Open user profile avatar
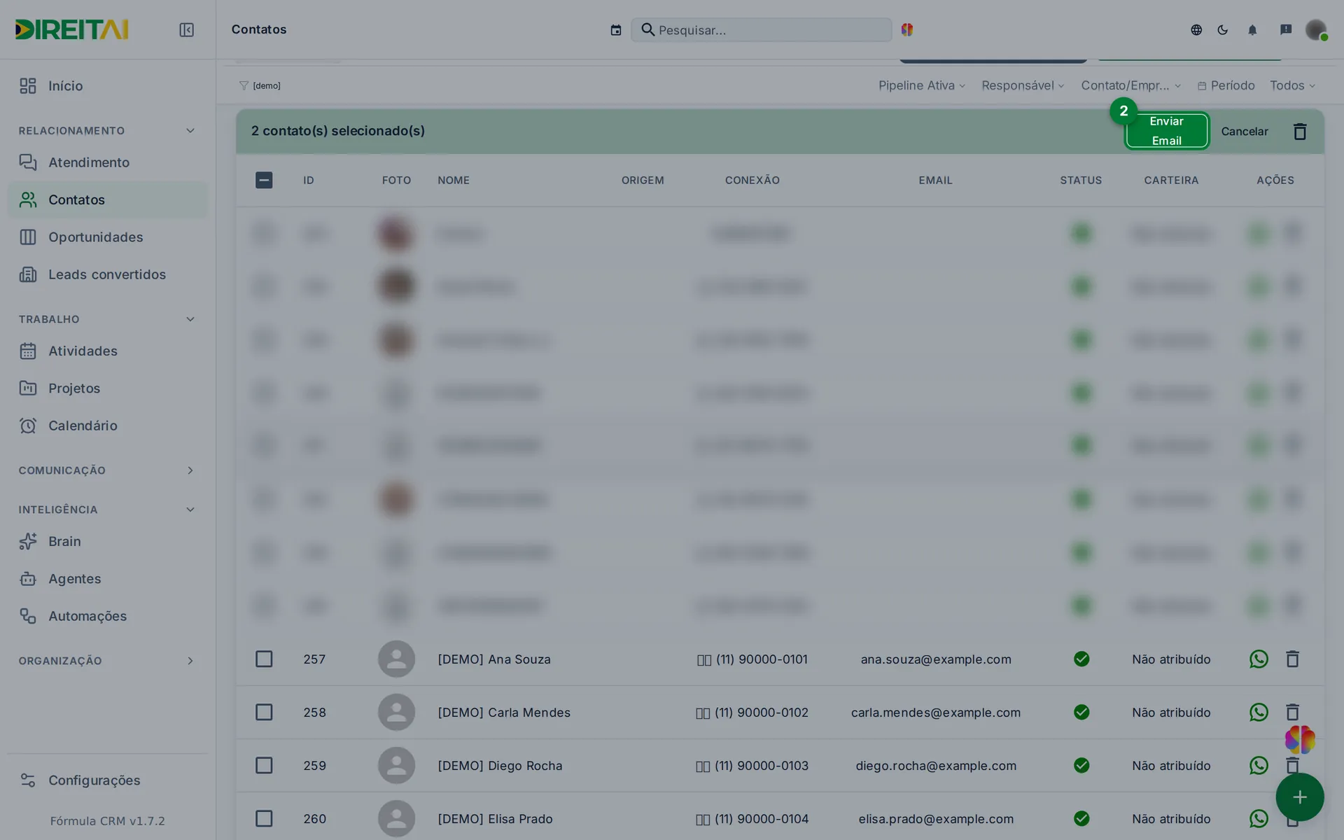 coord(1316,29)
